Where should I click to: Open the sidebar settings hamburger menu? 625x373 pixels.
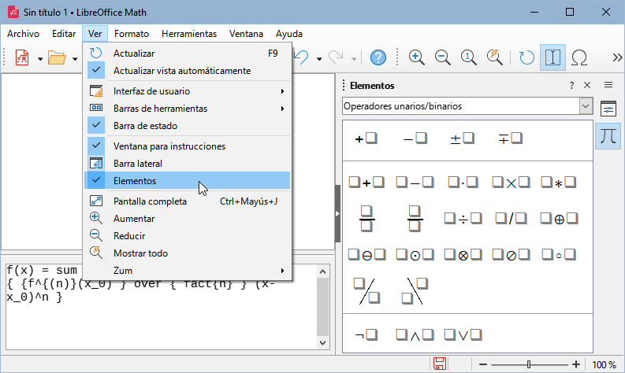(608, 85)
